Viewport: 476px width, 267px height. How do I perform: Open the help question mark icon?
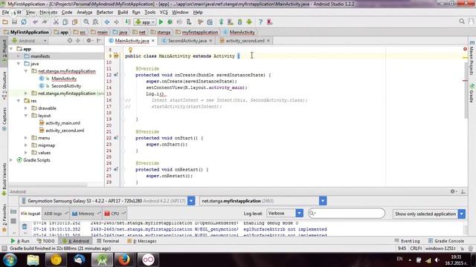coord(260,22)
